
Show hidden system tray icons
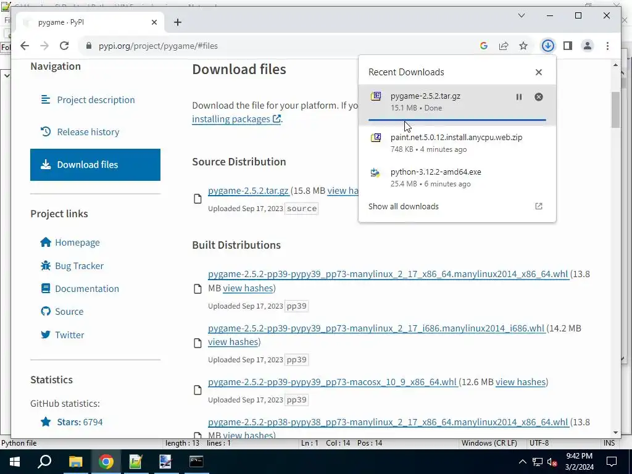coord(522,462)
